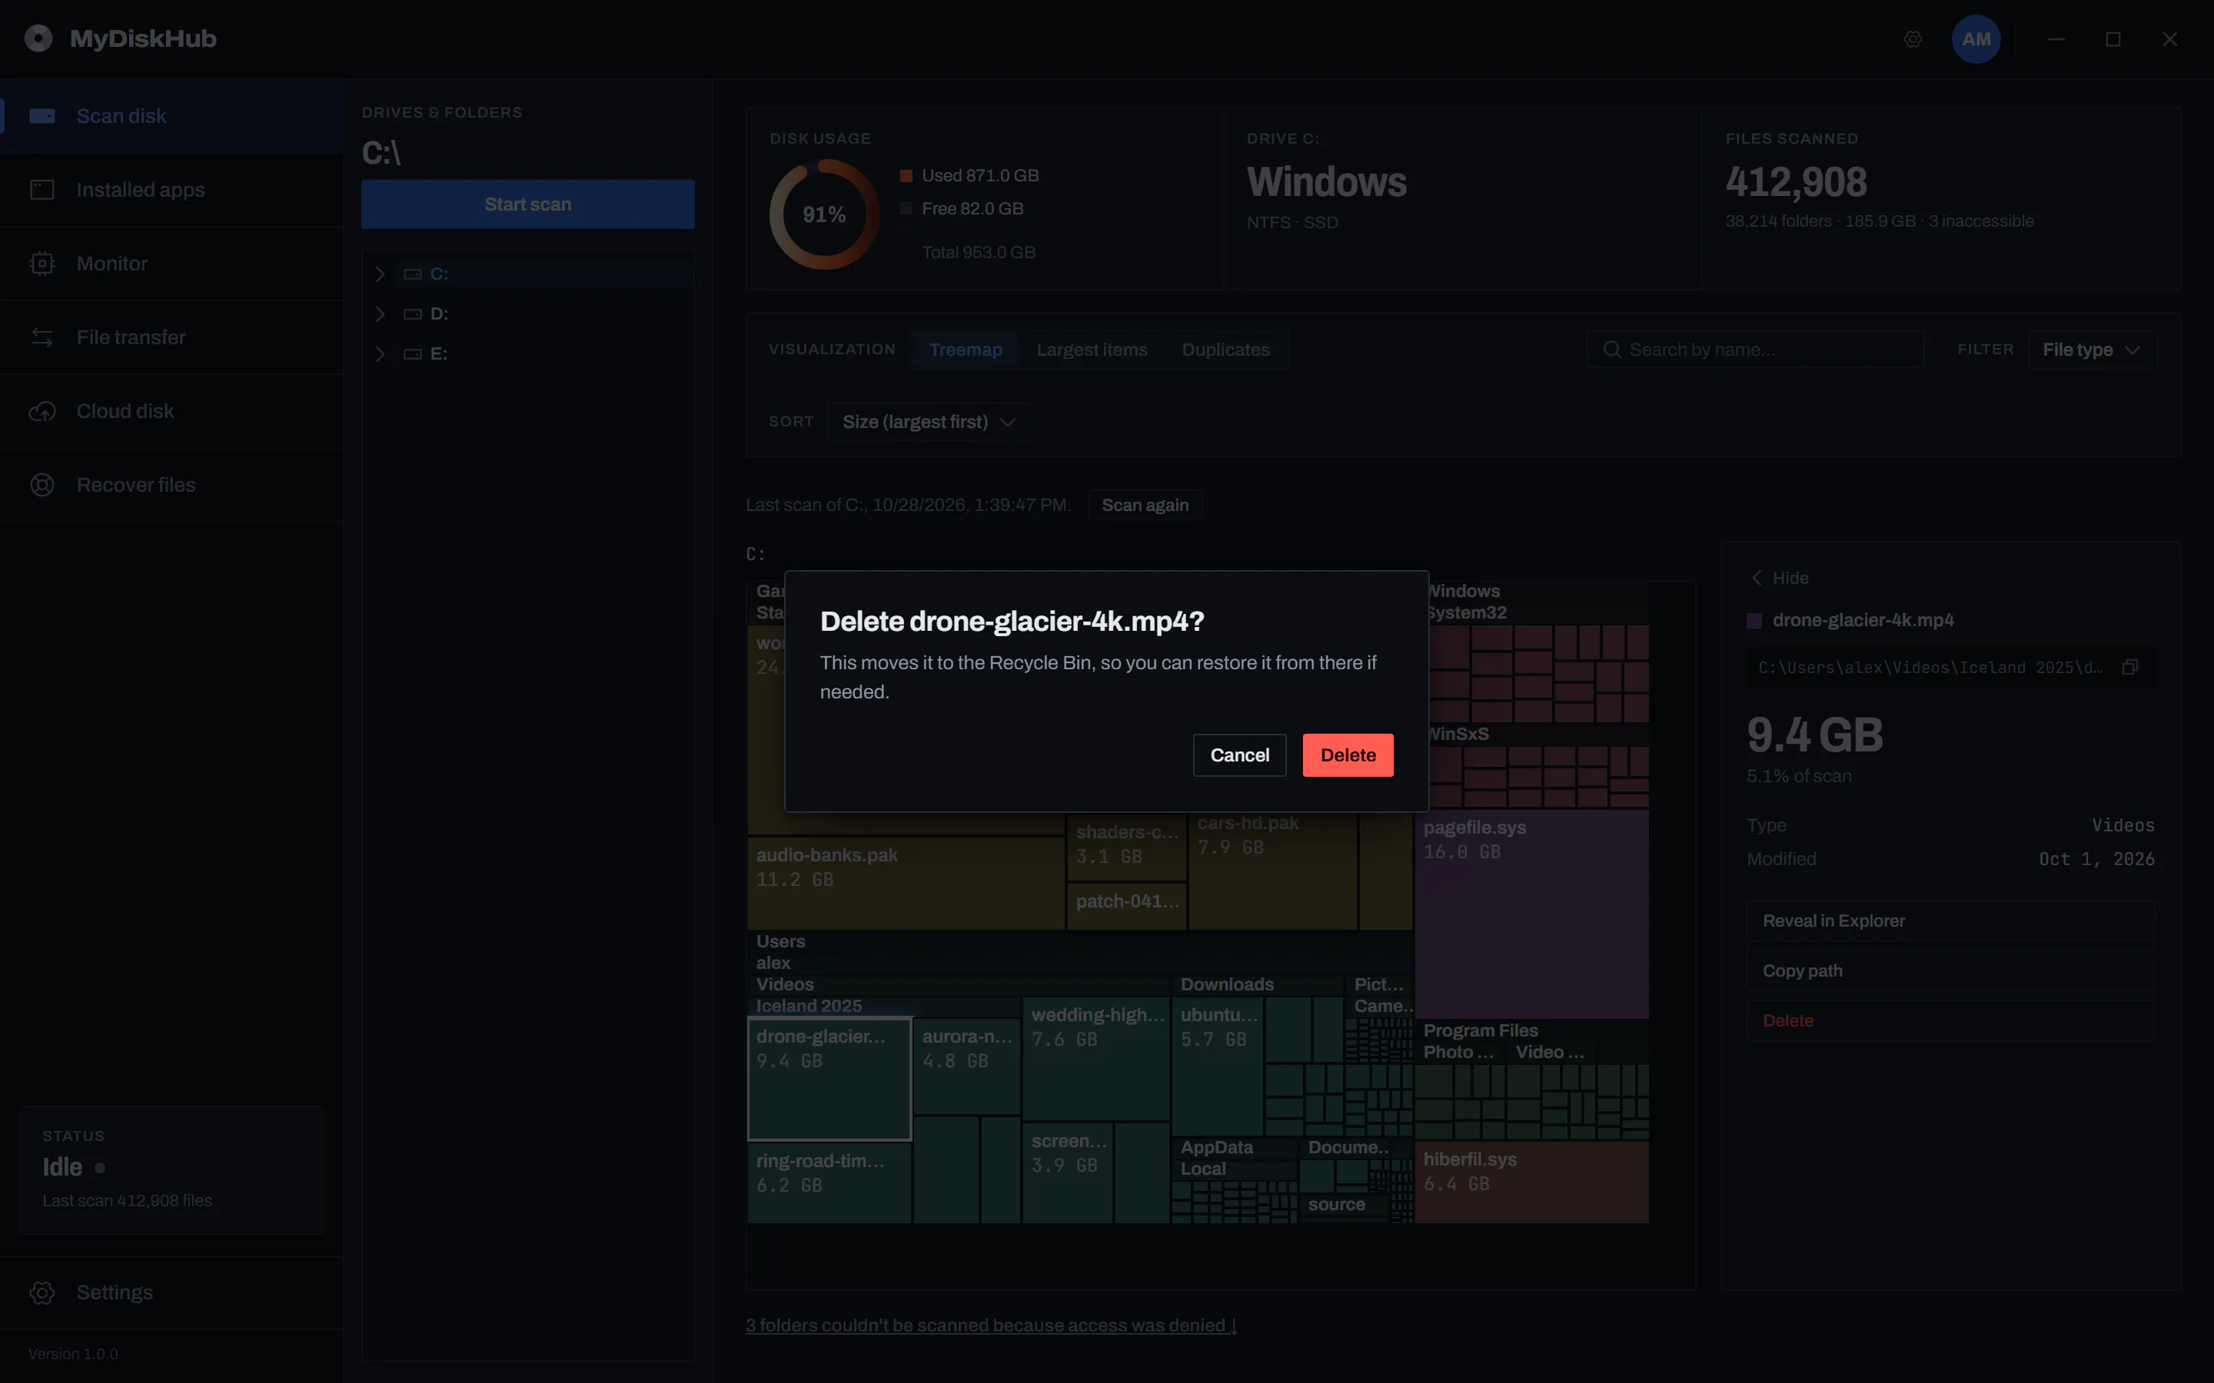The height and width of the screenshot is (1383, 2214).
Task: Select the pagefile.sys treemap block
Action: (1531, 914)
